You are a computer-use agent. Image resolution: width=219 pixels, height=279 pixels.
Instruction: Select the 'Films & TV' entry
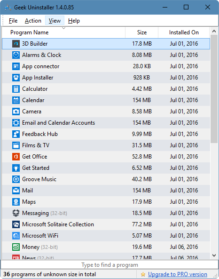tap(36, 145)
